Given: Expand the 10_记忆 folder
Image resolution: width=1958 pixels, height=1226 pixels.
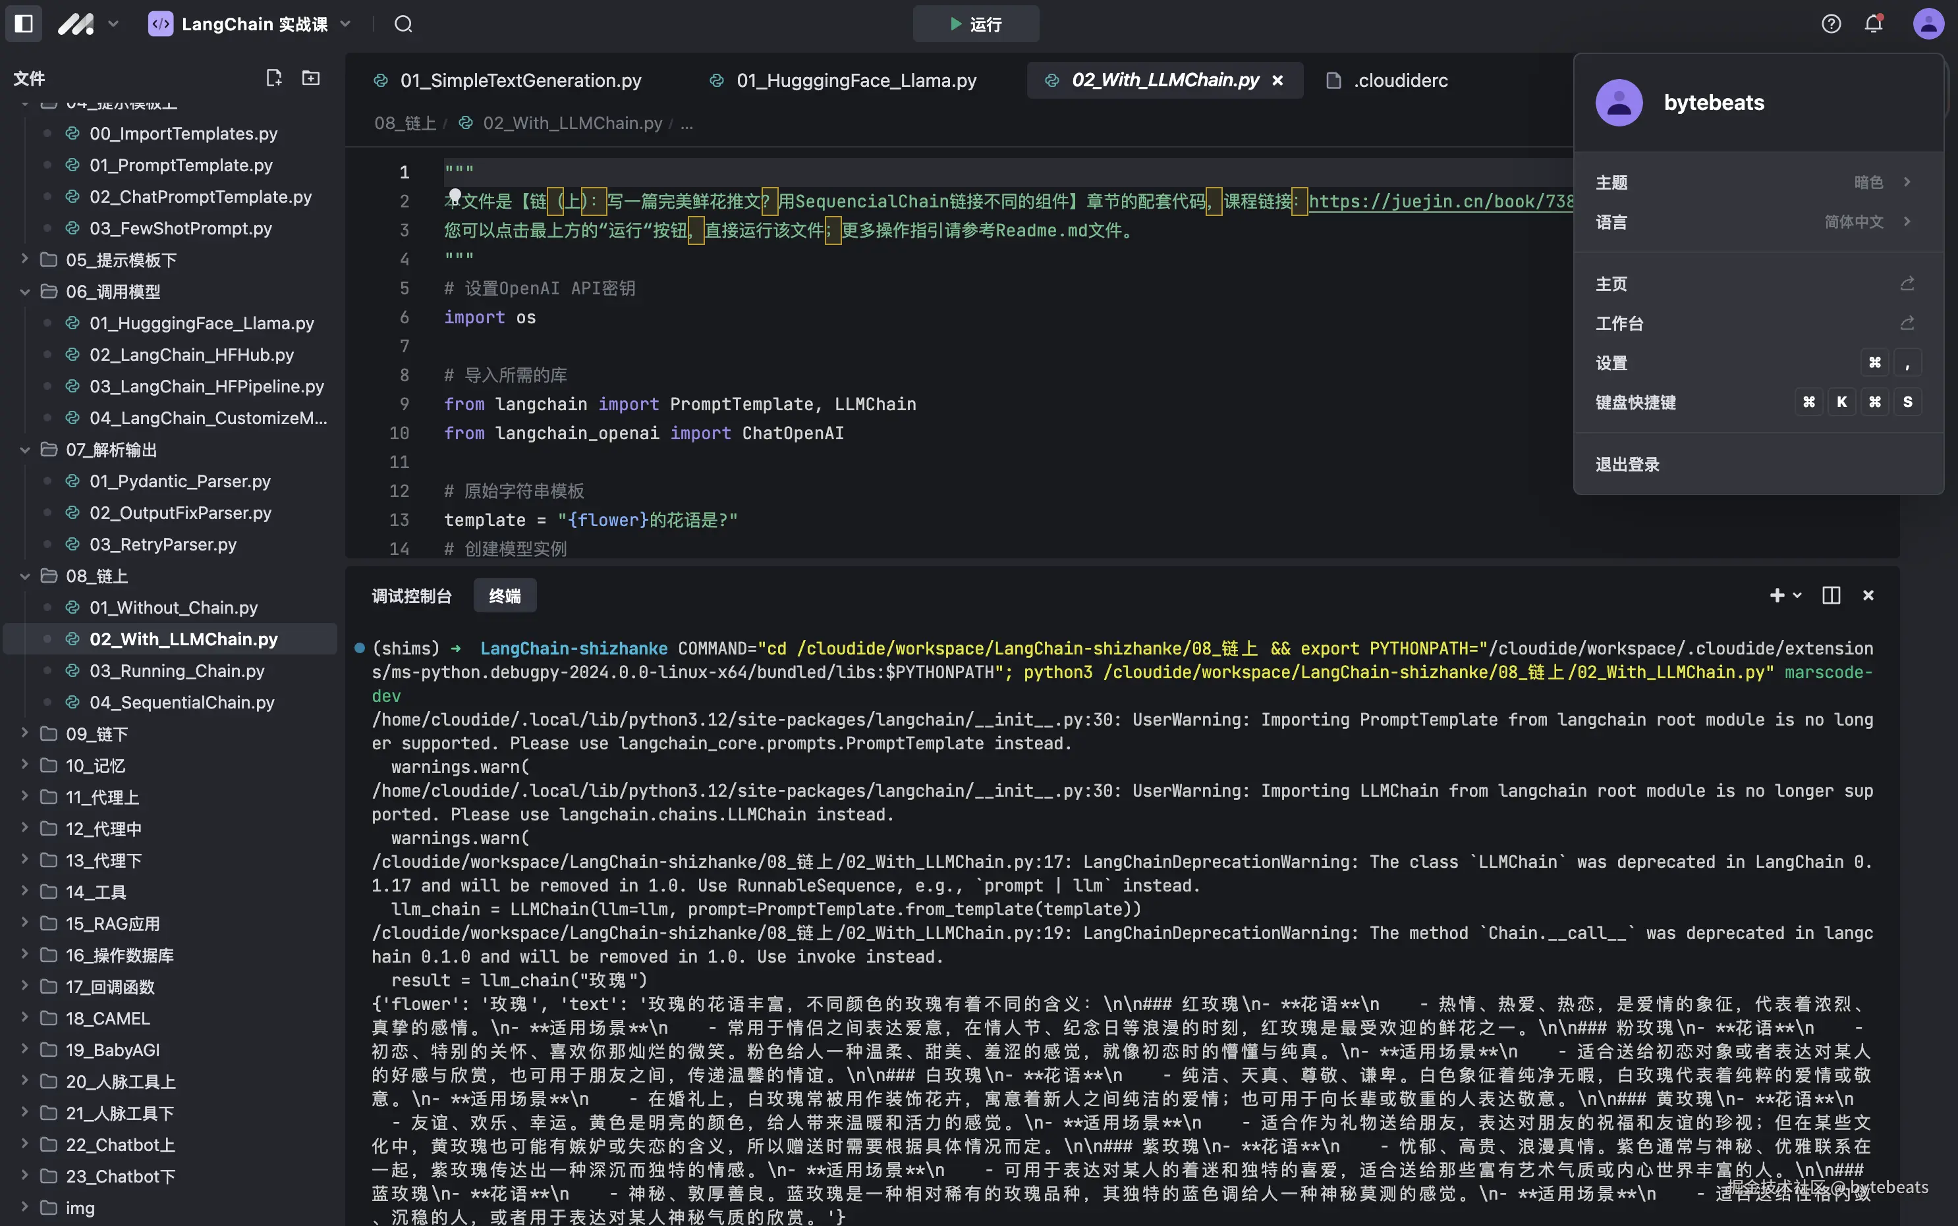Looking at the screenshot, I should pyautogui.click(x=171, y=766).
